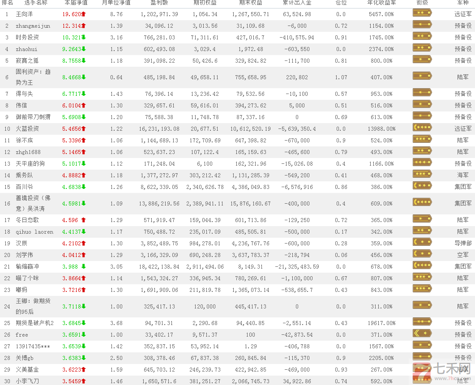Click the rank badge icon for 伟信
This screenshot has width=475, height=385.
click(x=422, y=104)
